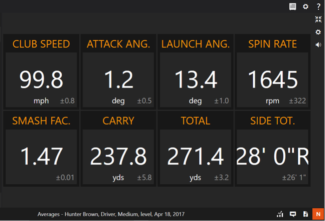Screen dimensions: 325x221
Task: Click the yds unit under CARRY
Action: [118, 178]
